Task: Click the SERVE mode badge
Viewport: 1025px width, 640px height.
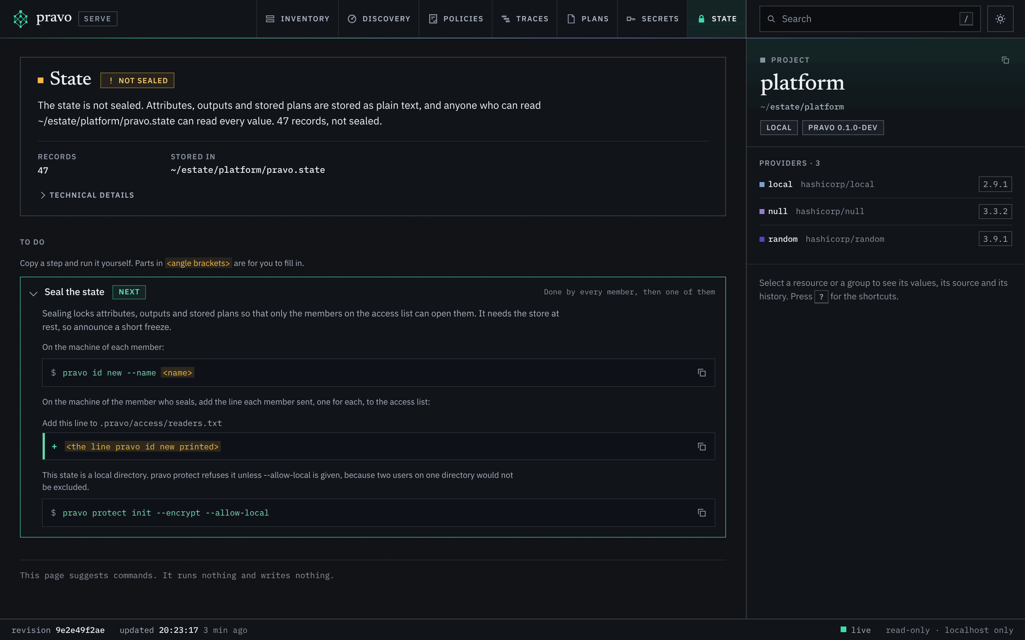Action: [98, 18]
